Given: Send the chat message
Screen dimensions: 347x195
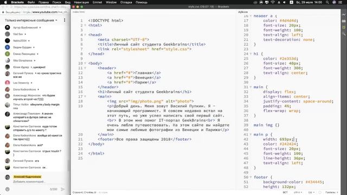Looking at the screenshot, I should coord(63,189).
